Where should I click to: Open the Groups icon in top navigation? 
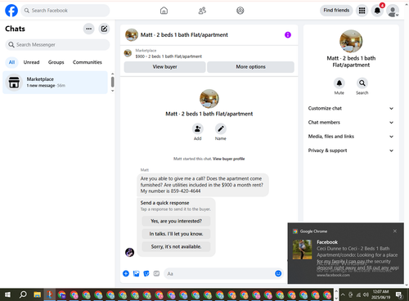pos(240,11)
